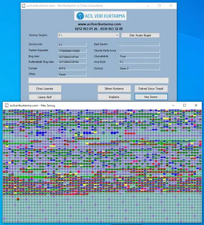This screenshot has height=225, width=204.
Task: Click the İmajlama button
Action: (114, 97)
